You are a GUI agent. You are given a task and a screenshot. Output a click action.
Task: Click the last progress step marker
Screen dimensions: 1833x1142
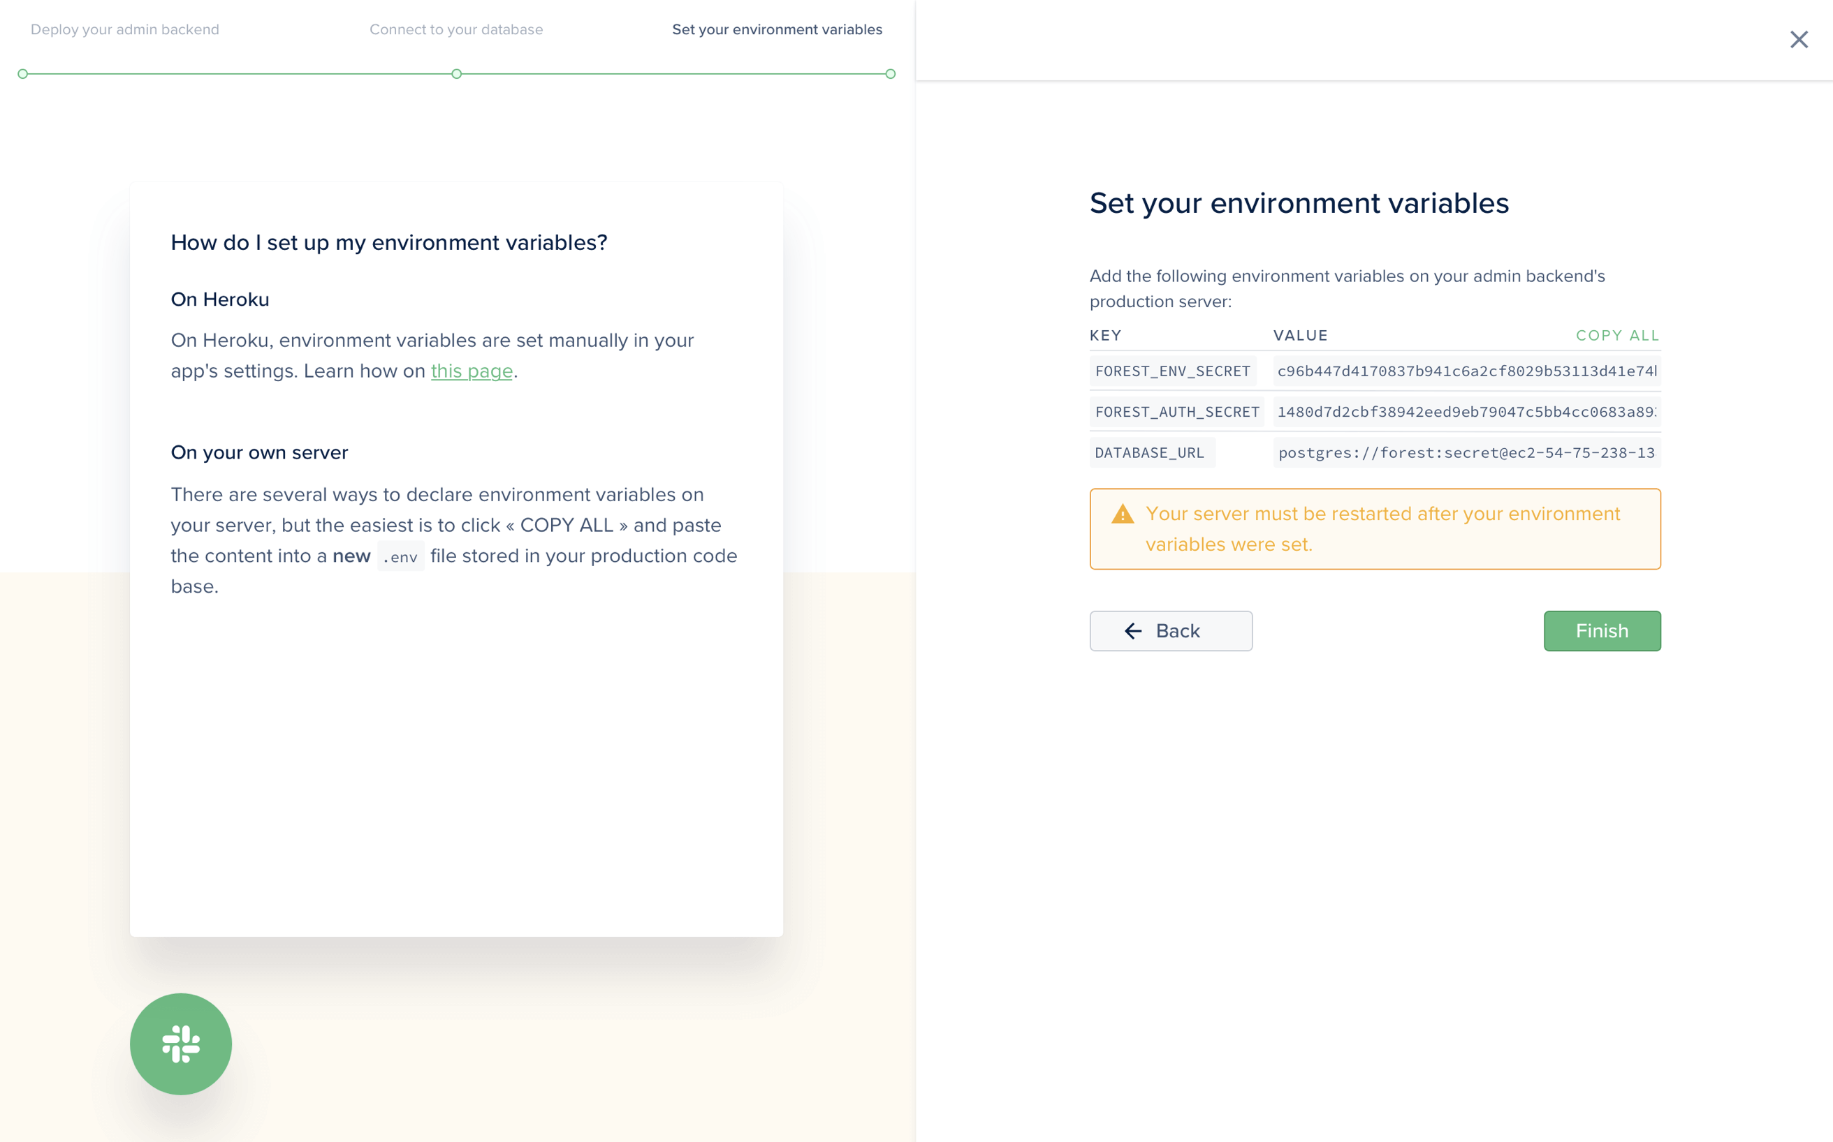click(891, 74)
